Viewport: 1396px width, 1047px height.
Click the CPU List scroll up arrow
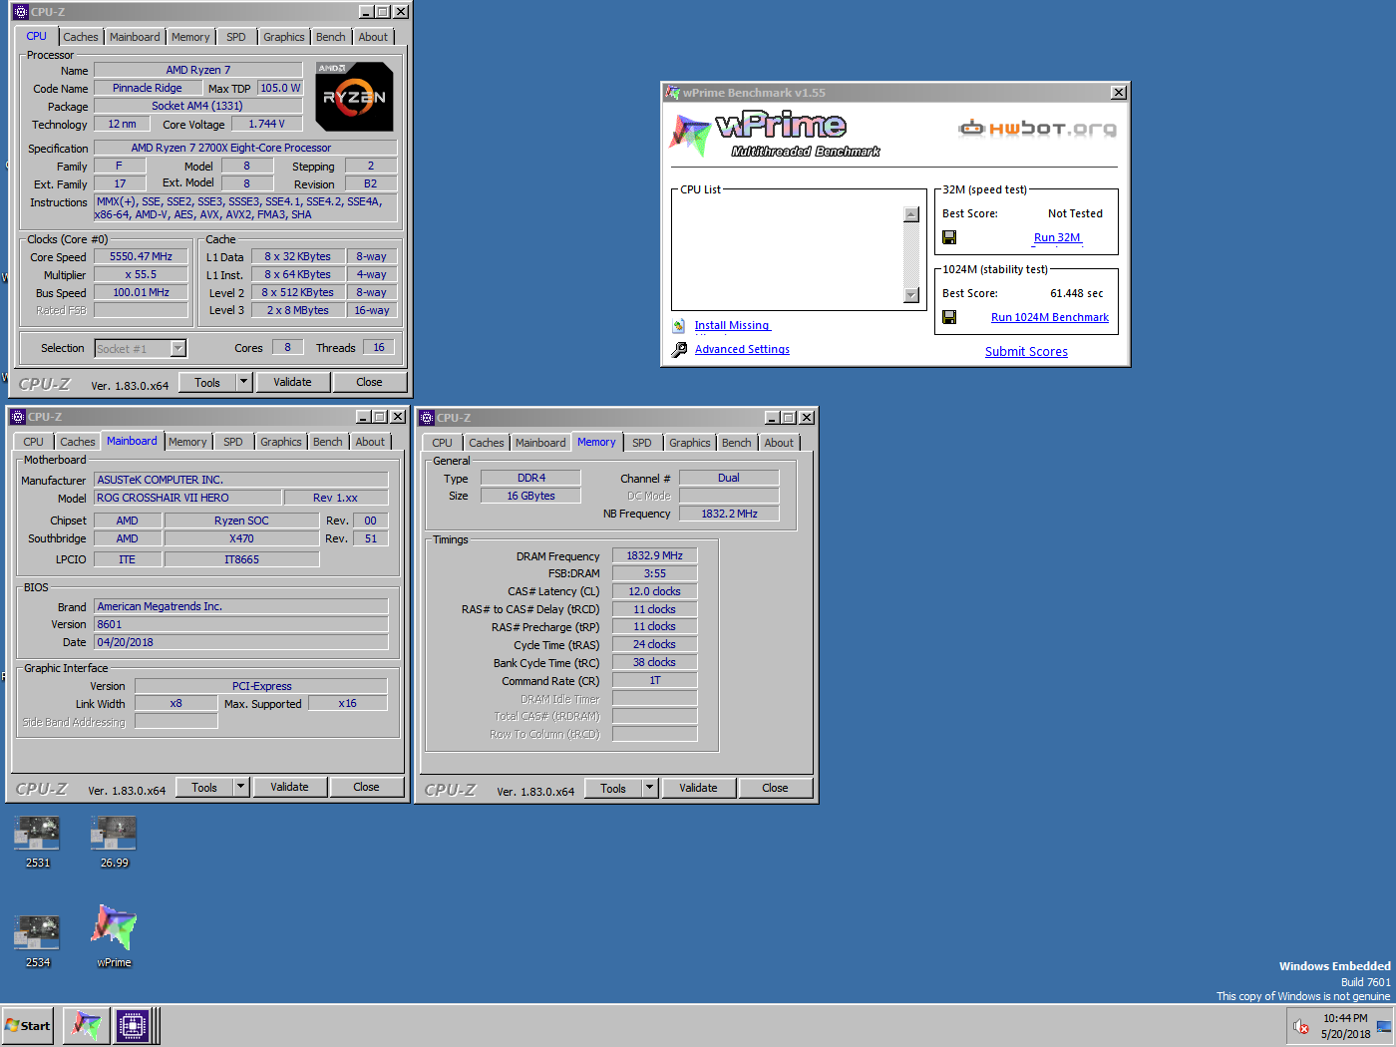point(910,214)
